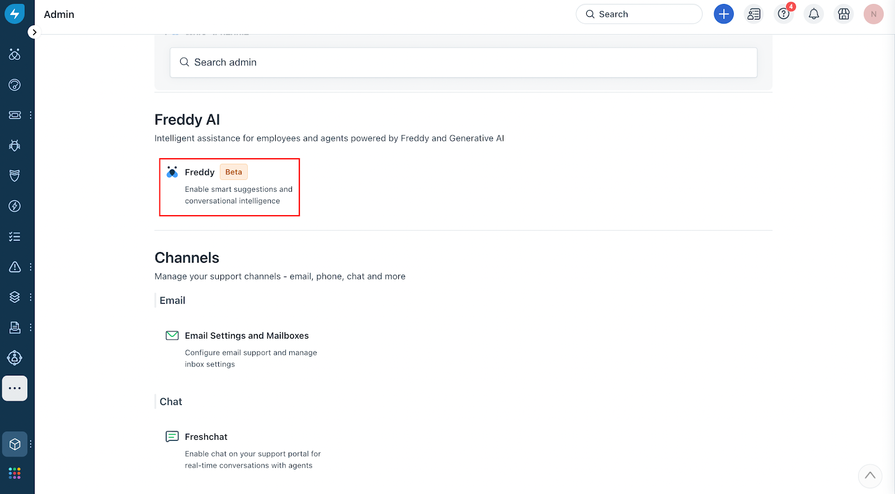Click the 'Channels' section heading
895x494 pixels.
(187, 258)
